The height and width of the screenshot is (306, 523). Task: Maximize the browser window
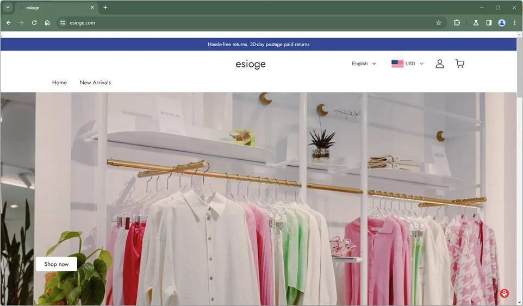(497, 7)
